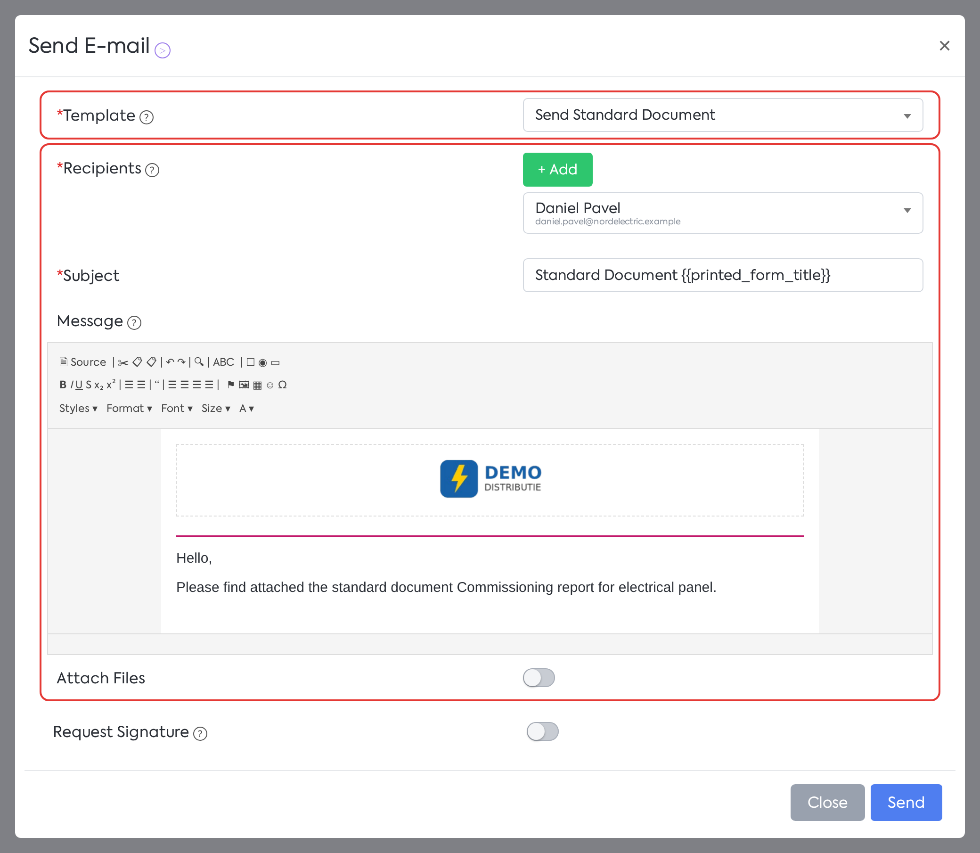The width and height of the screenshot is (980, 853).
Task: Click the help icon next to Template
Action: [147, 117]
